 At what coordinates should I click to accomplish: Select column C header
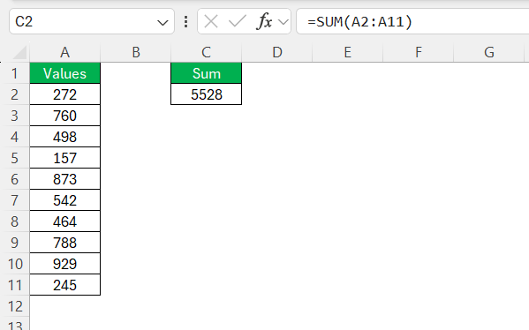[x=206, y=52]
